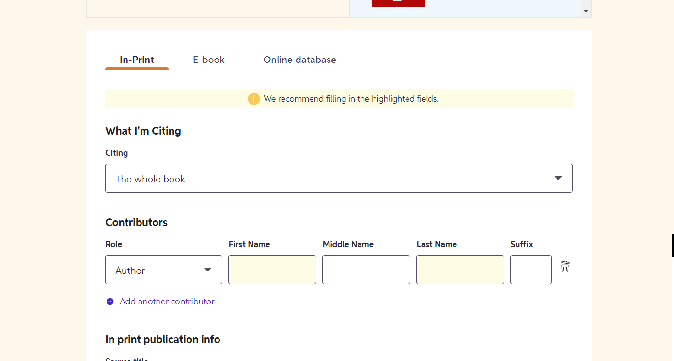674x361 pixels.
Task: Focus the First Name input field
Action: (272, 270)
